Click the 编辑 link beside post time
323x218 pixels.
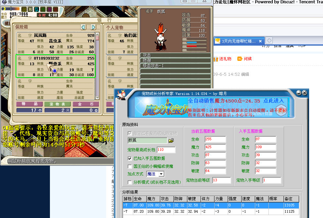click(245, 74)
